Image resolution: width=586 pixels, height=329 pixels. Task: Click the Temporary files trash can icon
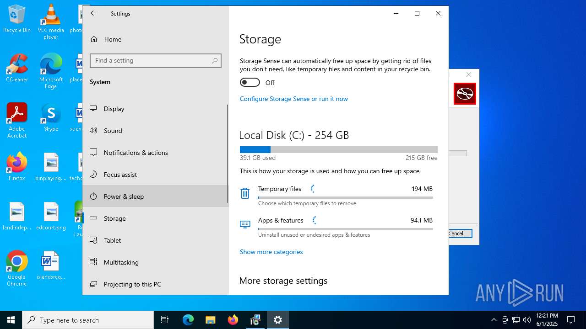[245, 193]
